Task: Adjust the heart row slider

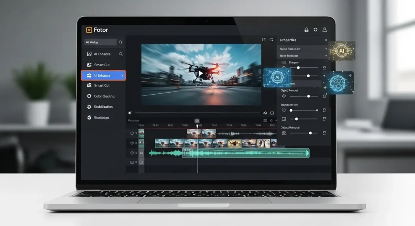Action: (304, 110)
